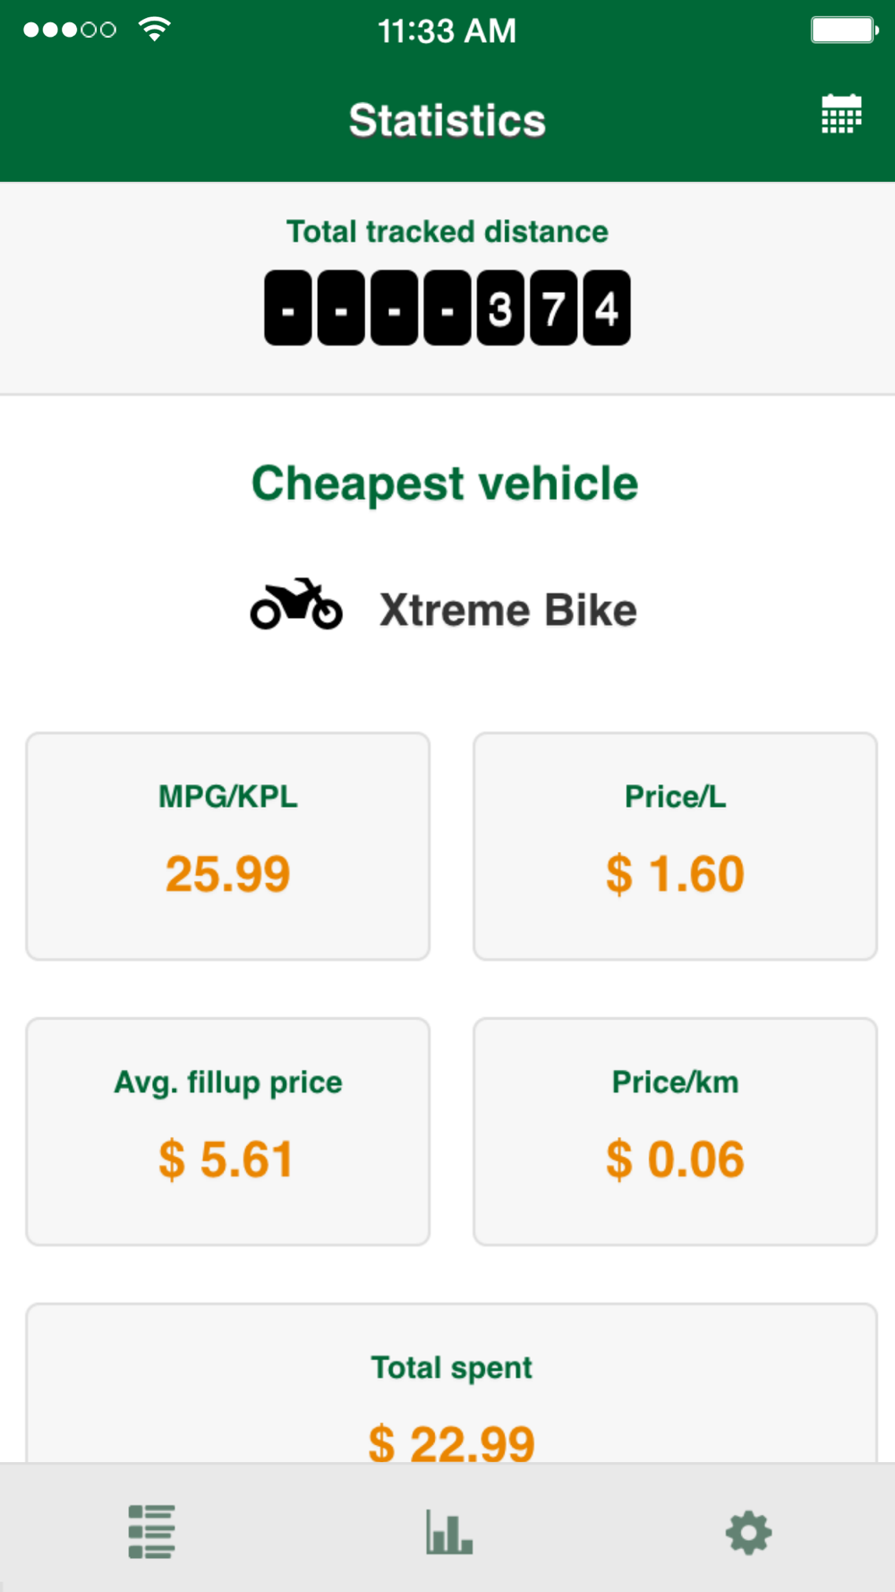Open the fill-up list tab icon

click(x=151, y=1531)
